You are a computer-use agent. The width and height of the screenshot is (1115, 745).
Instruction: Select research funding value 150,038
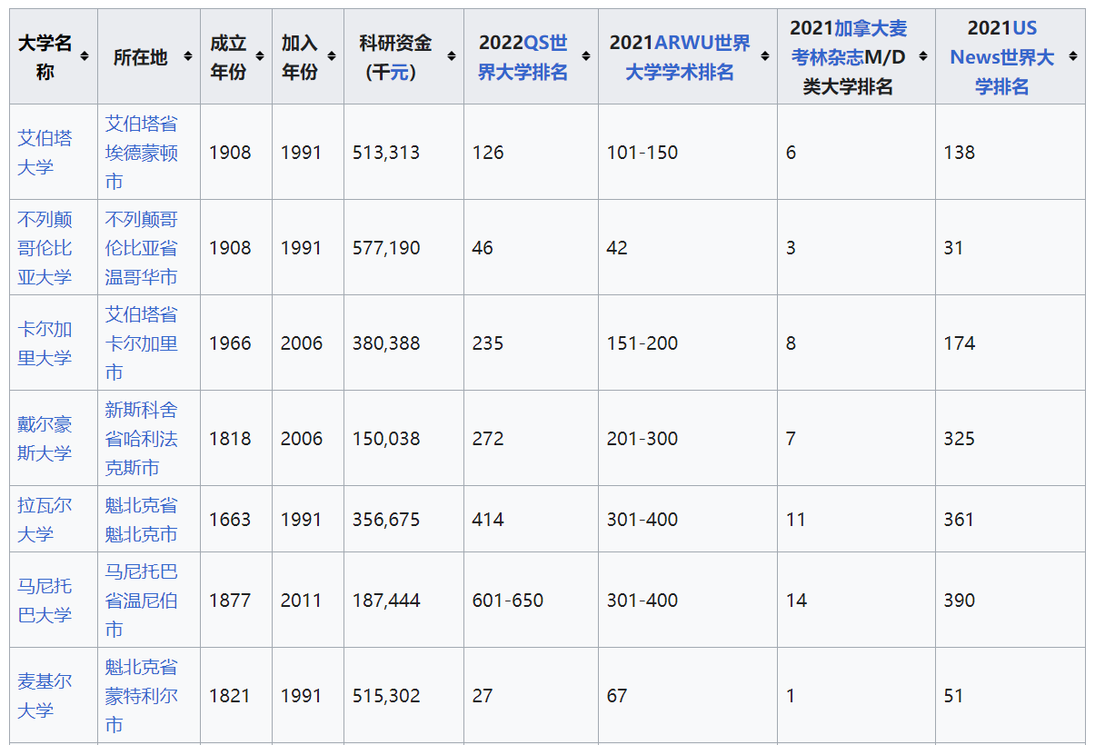point(386,439)
